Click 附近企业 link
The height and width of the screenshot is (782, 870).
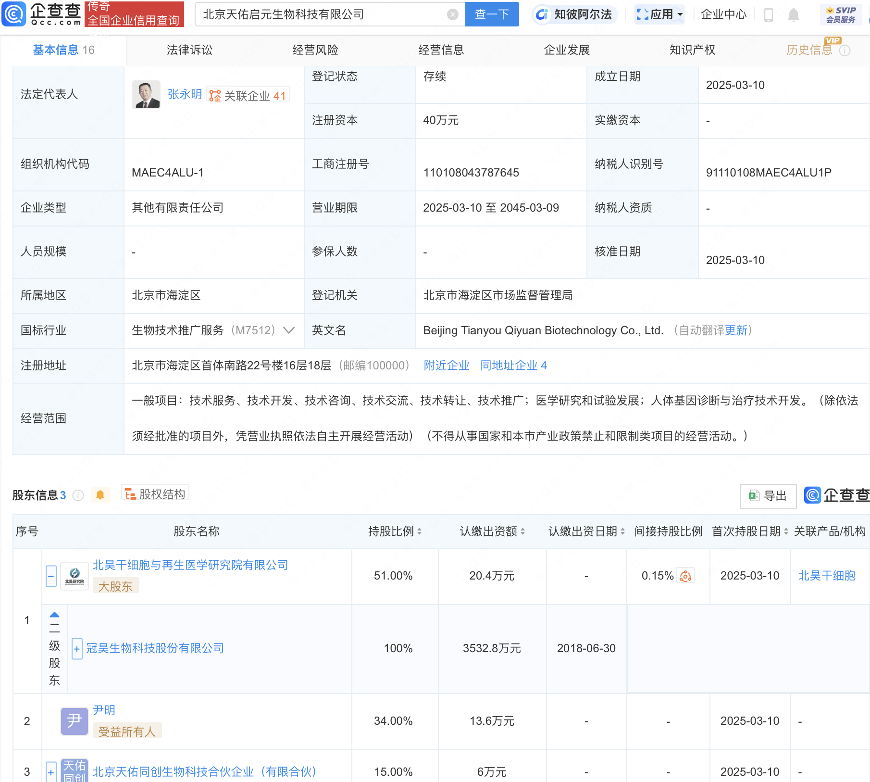pos(447,366)
